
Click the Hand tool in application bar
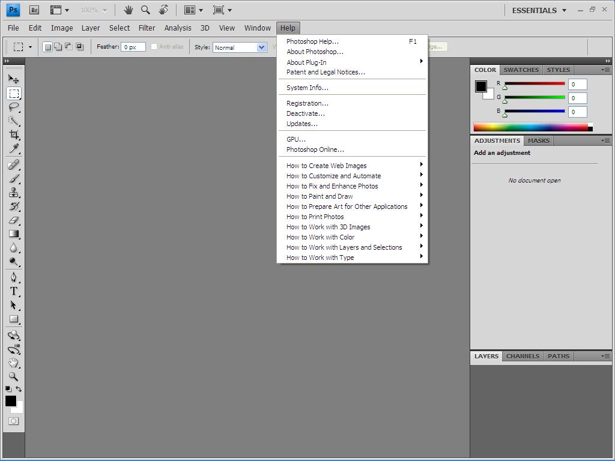(129, 10)
